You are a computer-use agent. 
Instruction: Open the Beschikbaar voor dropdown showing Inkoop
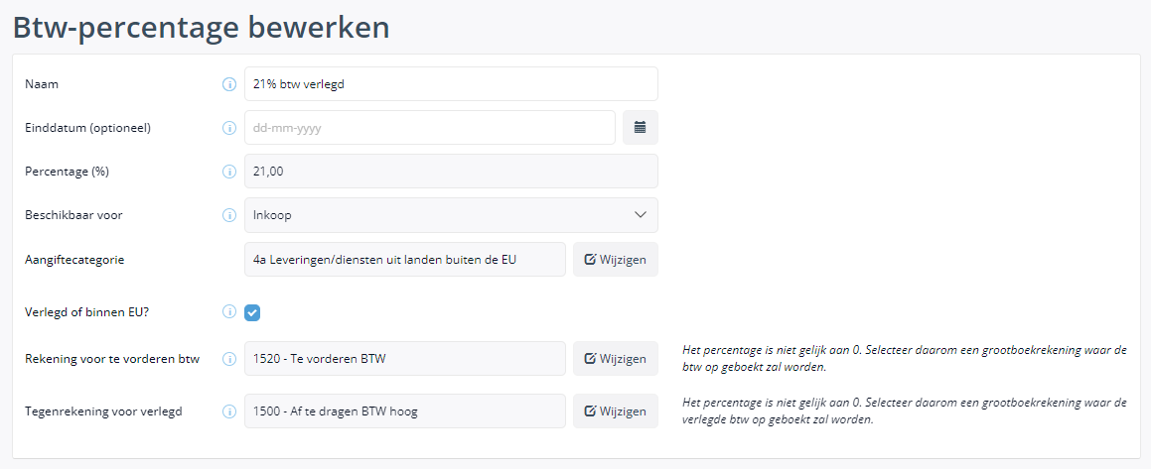point(452,215)
